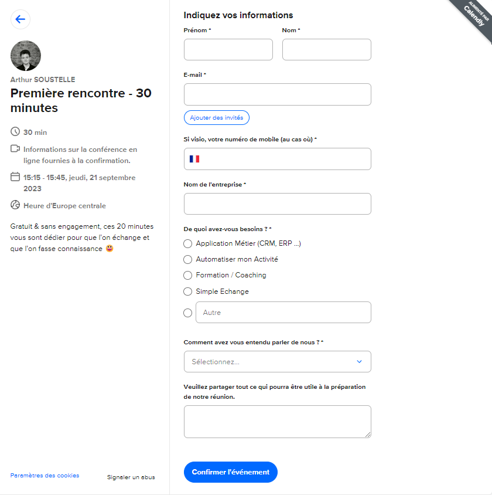Select Automatiser mon Activité radio button
The height and width of the screenshot is (495, 492).
point(188,259)
